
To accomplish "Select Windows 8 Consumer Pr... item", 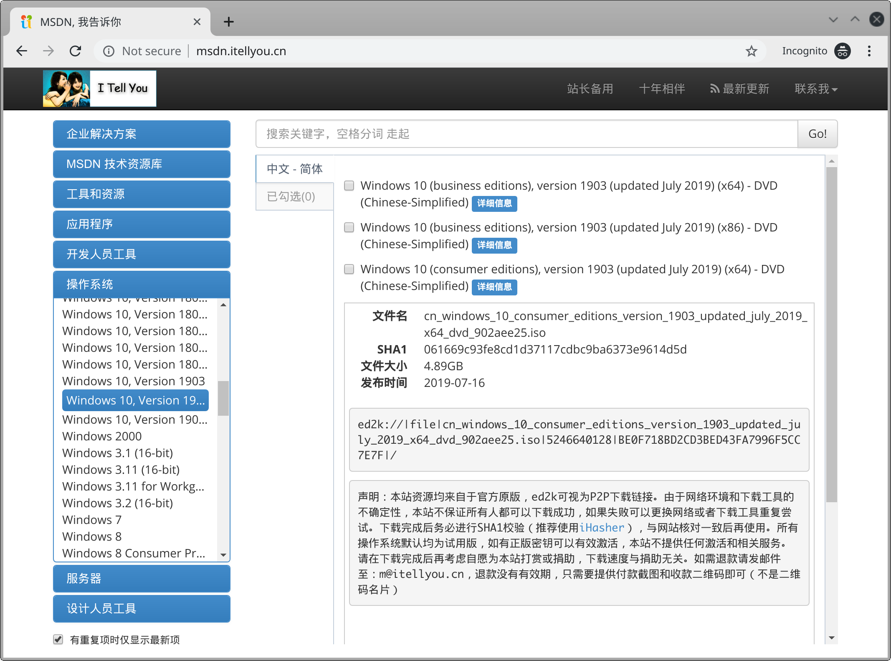I will pos(134,553).
